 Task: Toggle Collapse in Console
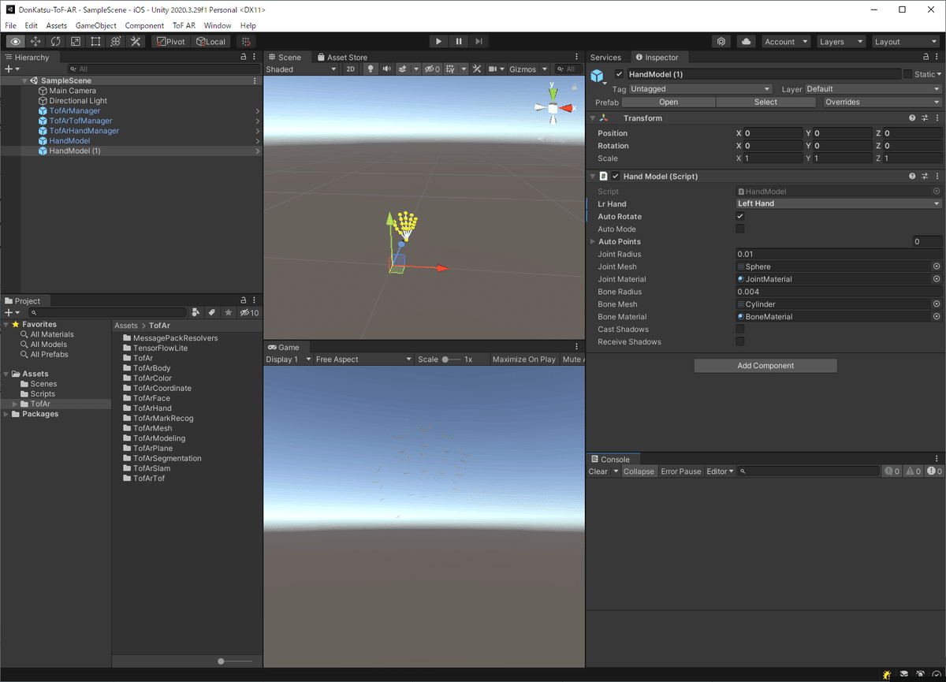point(639,471)
